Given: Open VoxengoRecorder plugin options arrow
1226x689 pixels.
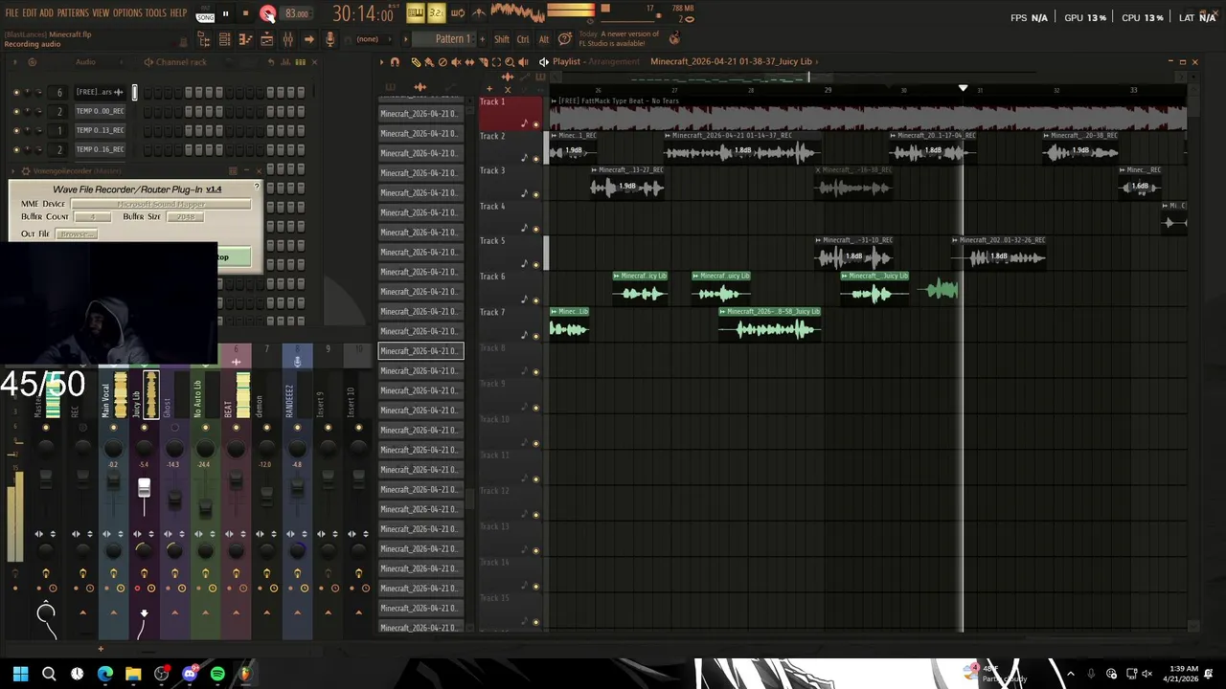Looking at the screenshot, I should point(14,171).
